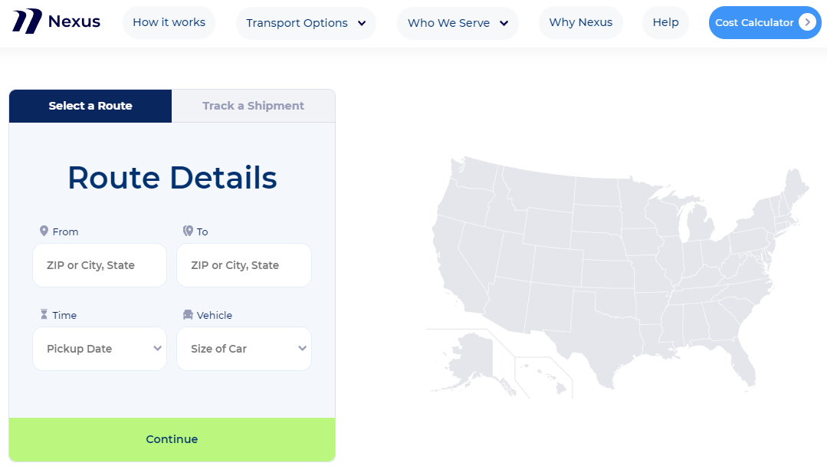Click the Nexus logo icon
Viewport: 827px width, 476px height.
click(x=27, y=21)
